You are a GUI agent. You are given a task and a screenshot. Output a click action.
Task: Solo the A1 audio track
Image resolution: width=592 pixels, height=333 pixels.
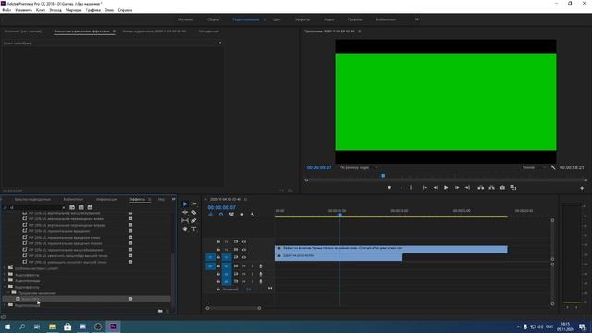[x=253, y=266]
